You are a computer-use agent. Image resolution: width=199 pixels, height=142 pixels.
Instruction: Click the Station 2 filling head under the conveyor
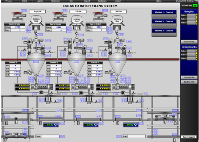(89, 100)
